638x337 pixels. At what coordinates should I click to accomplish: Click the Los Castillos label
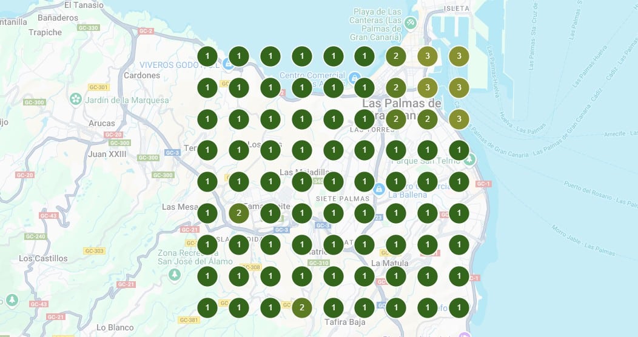pos(43,258)
